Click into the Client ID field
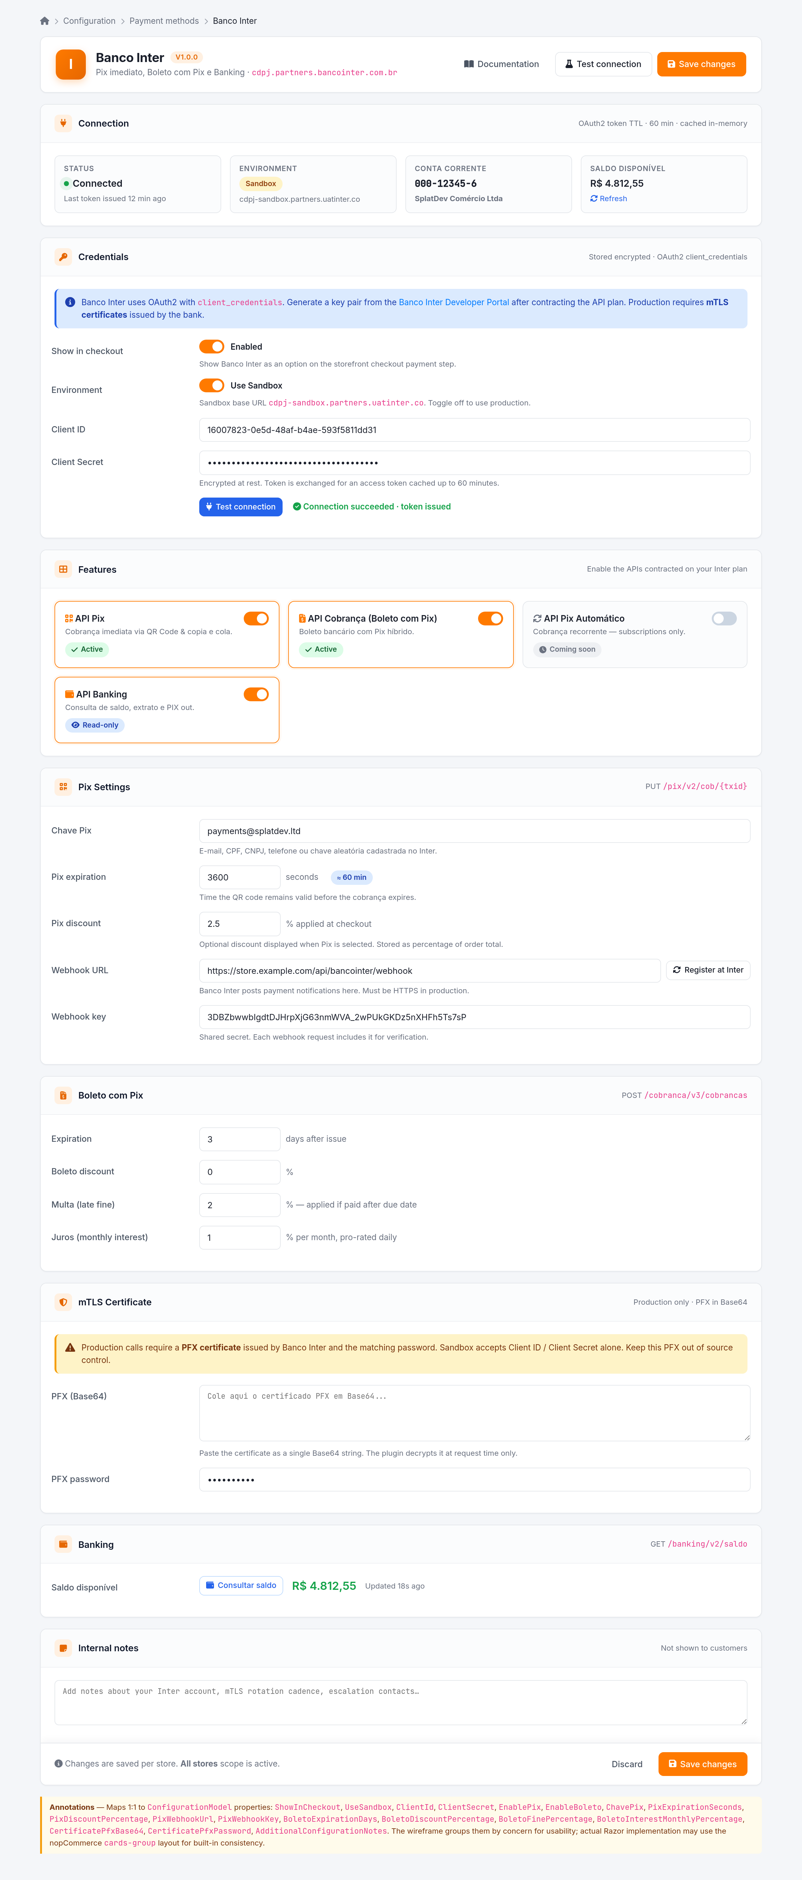 tap(474, 430)
